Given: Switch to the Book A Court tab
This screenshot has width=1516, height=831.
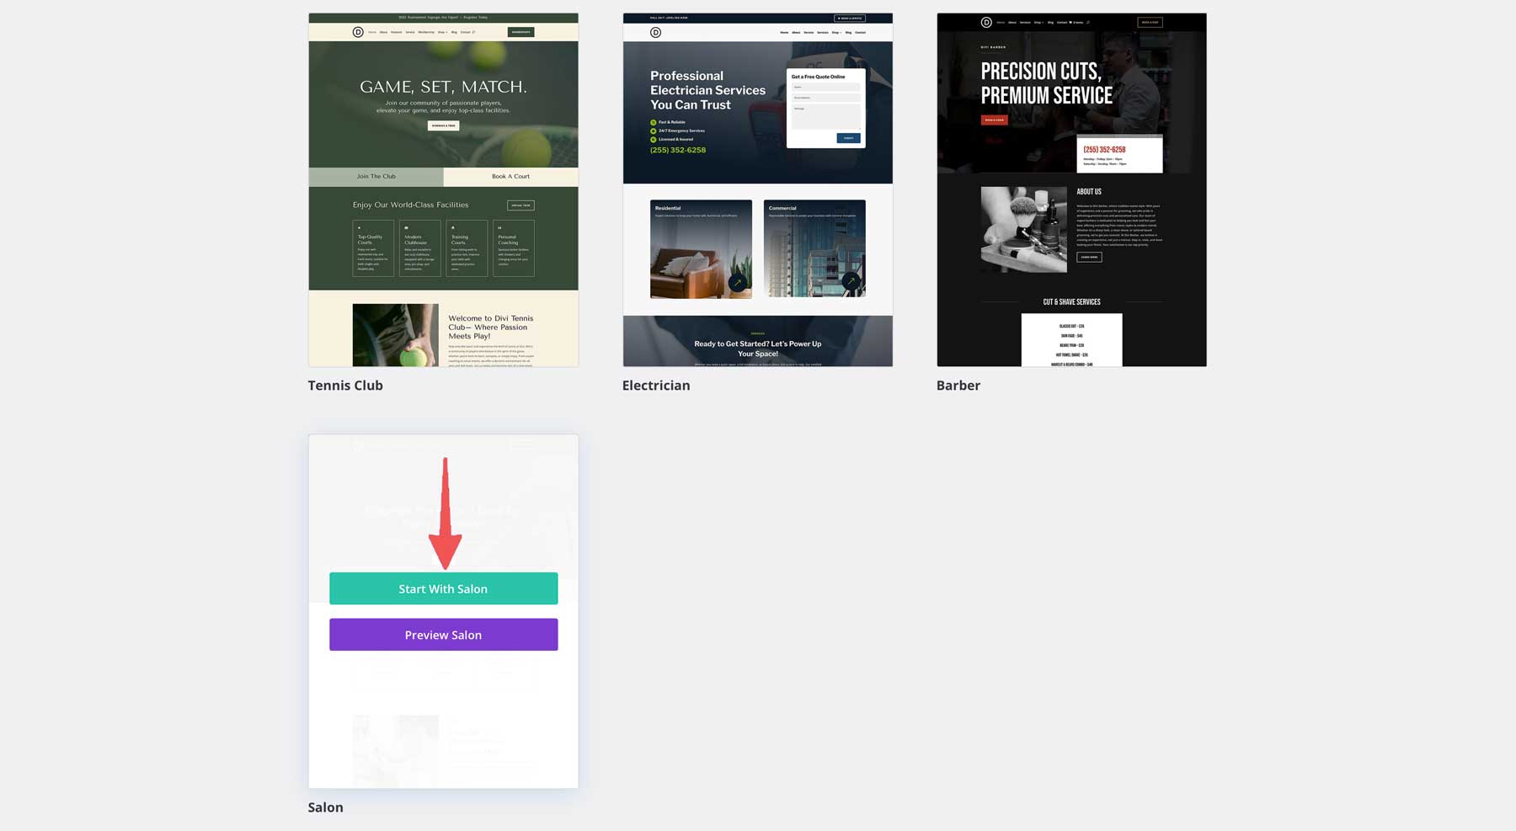Looking at the screenshot, I should (x=510, y=177).
